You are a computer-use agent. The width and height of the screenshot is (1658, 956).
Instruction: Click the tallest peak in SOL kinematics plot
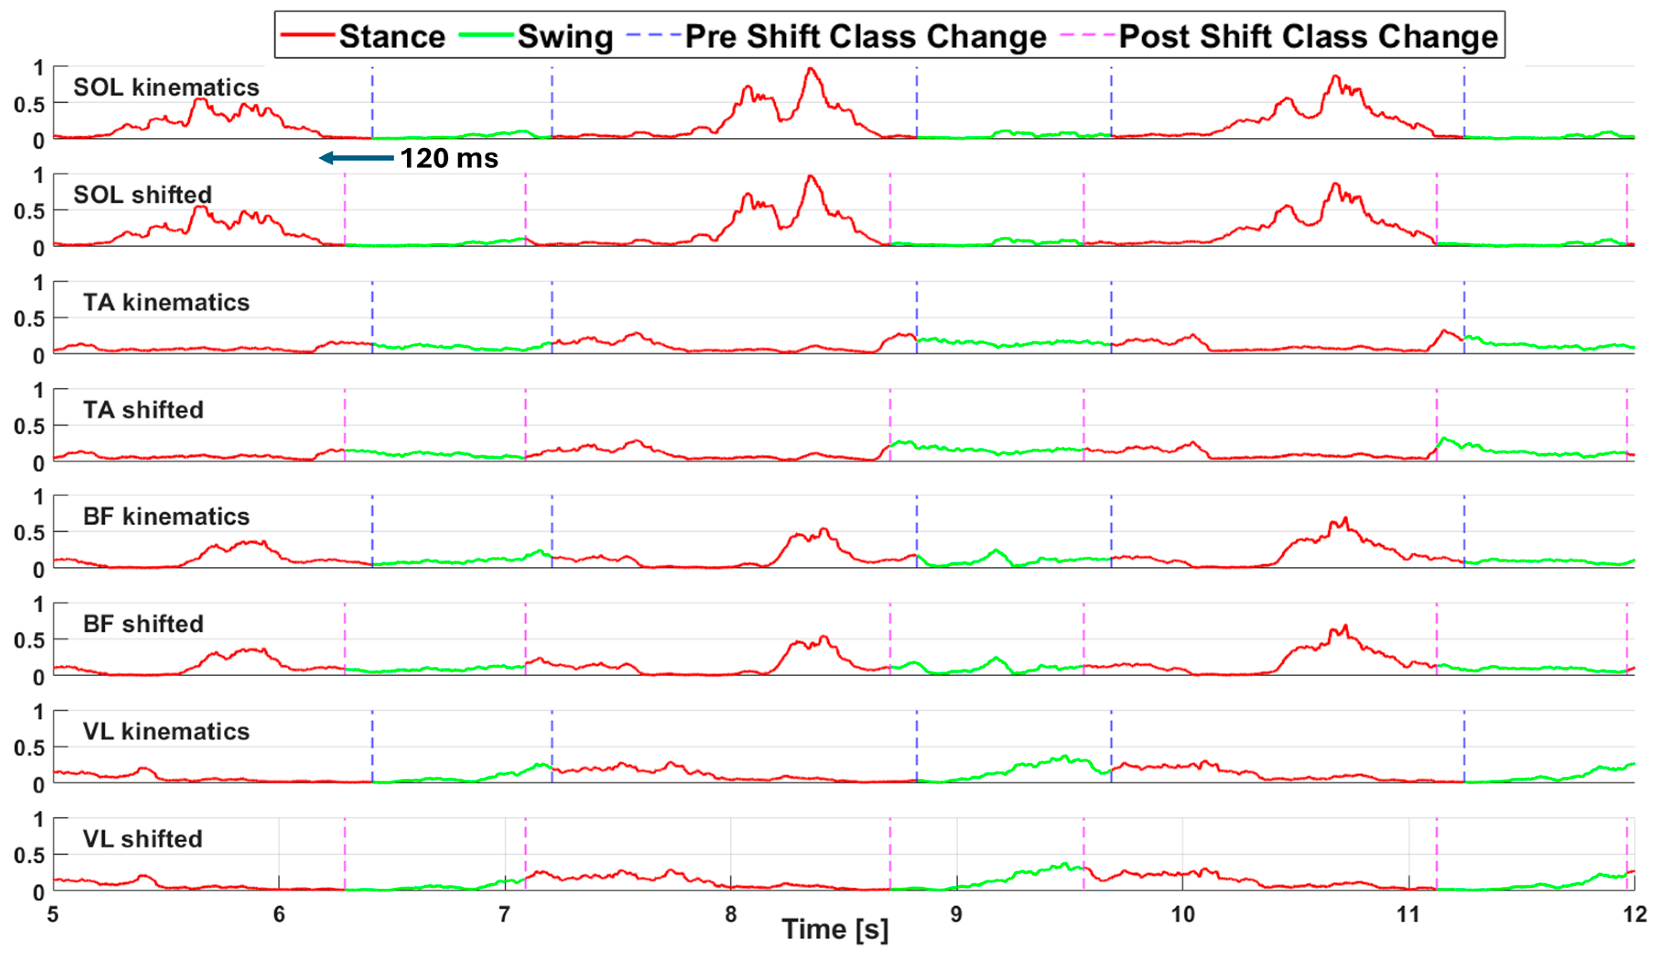coord(811,70)
